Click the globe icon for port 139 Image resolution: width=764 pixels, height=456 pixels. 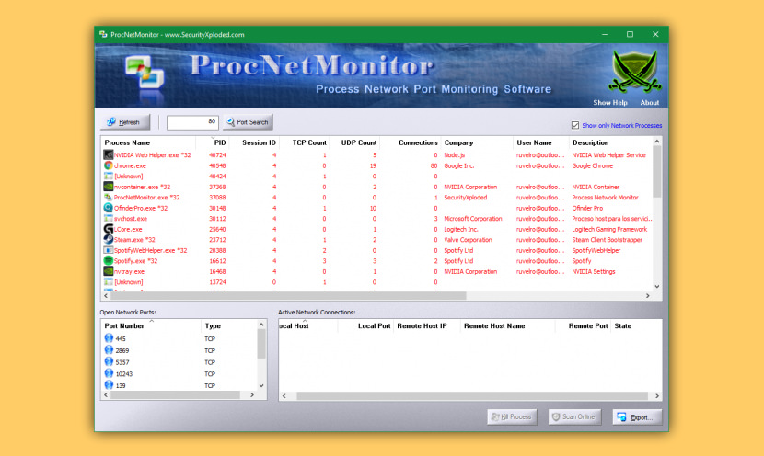point(109,385)
